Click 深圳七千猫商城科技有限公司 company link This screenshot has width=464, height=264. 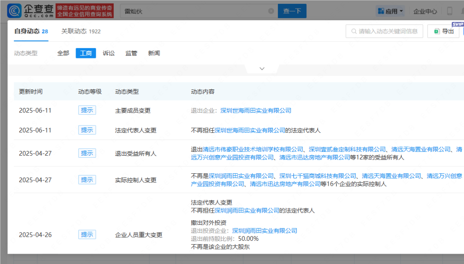[318, 176]
